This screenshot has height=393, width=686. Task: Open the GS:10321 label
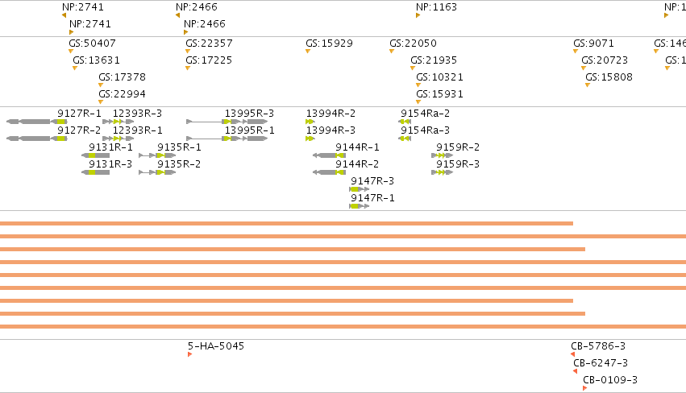[x=439, y=77]
